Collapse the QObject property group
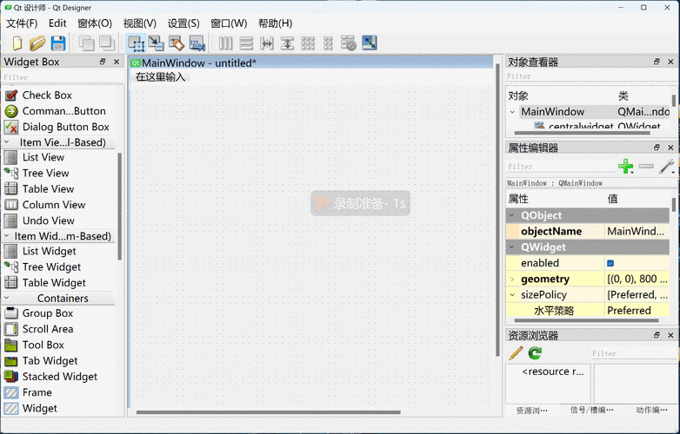This screenshot has width=680, height=434. pos(512,215)
